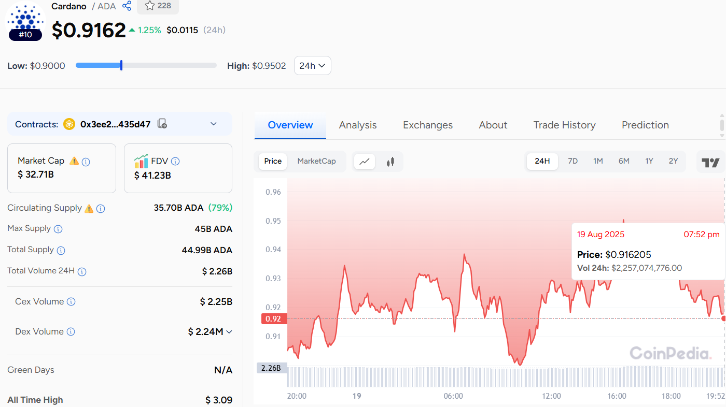
Task: Open the 24h low/high range dropdown
Action: 313,66
